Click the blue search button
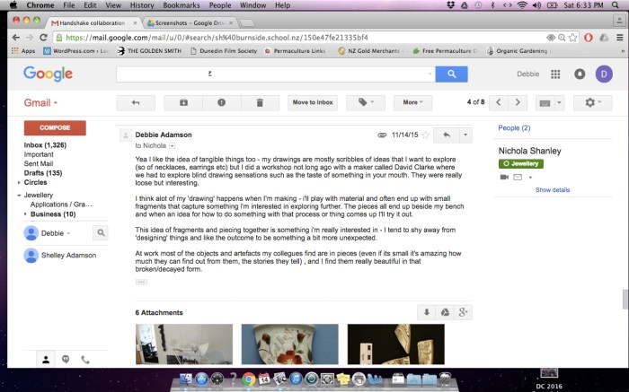 point(451,74)
